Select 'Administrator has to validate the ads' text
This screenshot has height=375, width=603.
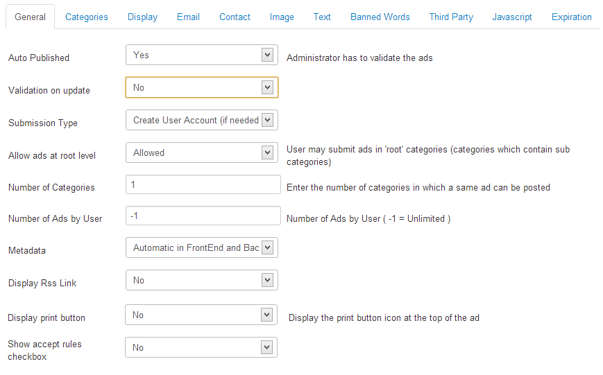tap(359, 58)
